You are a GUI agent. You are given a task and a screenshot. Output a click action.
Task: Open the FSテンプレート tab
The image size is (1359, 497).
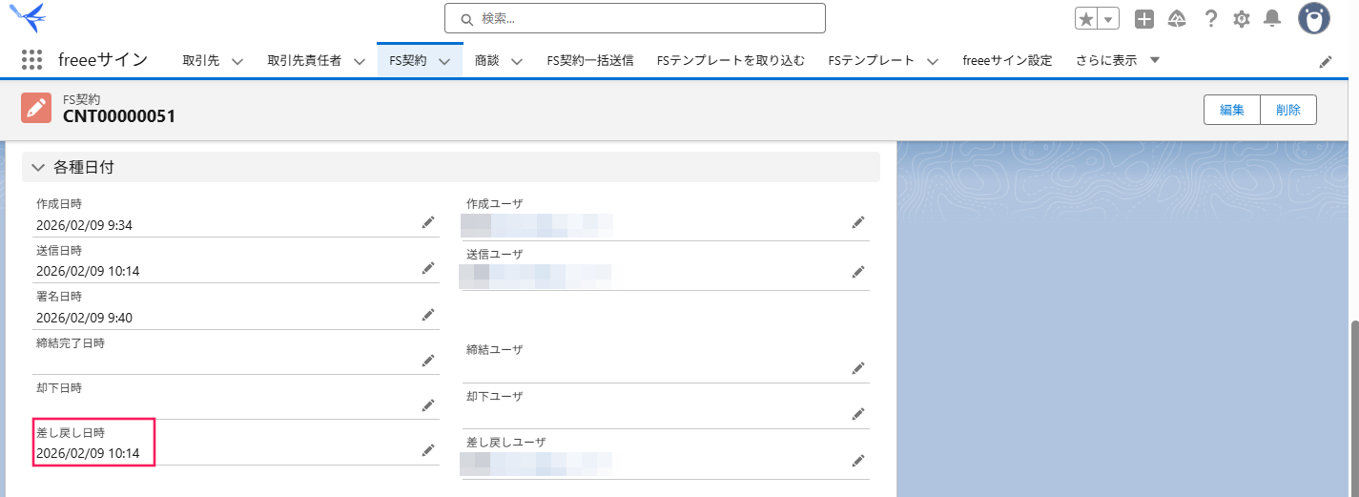tap(872, 60)
